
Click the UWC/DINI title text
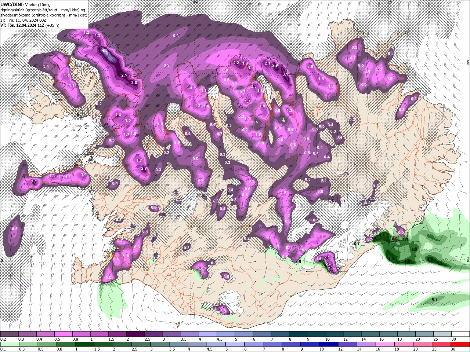[x=11, y=4]
